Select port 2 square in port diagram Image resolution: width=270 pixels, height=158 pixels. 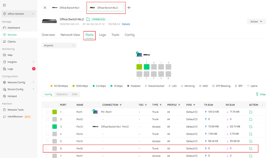click(x=139, y=74)
